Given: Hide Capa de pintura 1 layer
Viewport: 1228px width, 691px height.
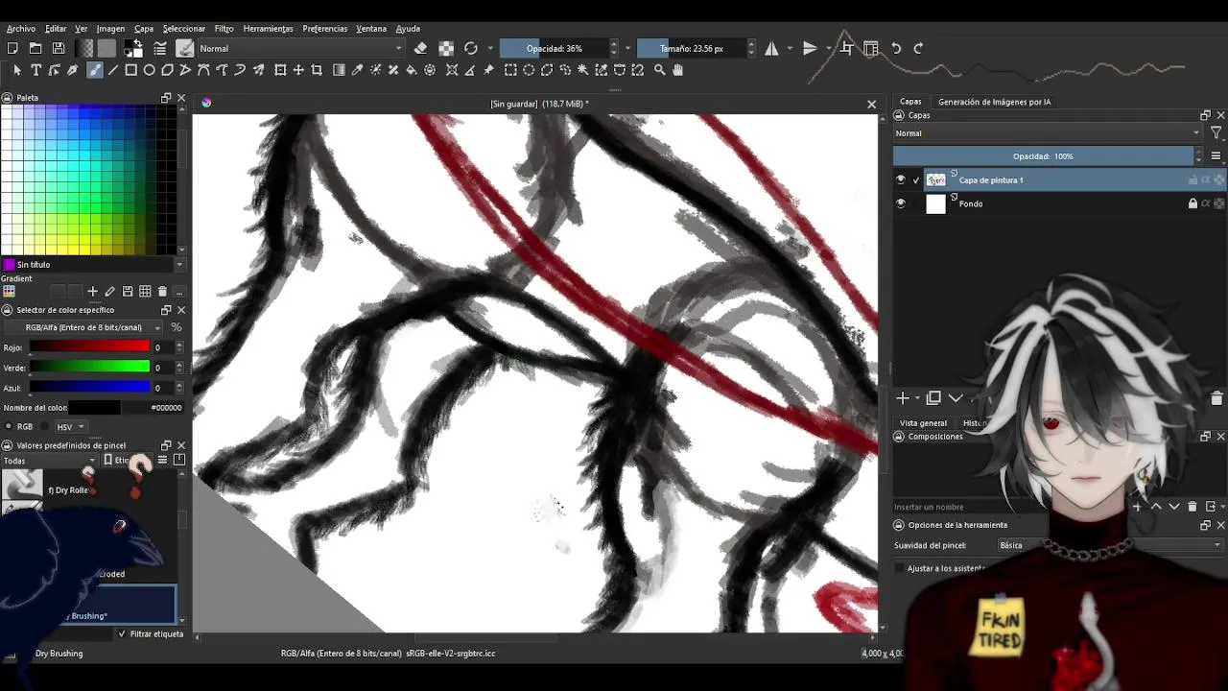Looking at the screenshot, I should pyautogui.click(x=900, y=179).
